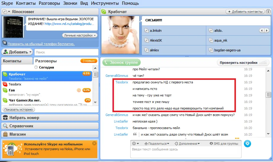Click conversation list scroll down arrow
This screenshot has height=162, width=273.
(x=95, y=102)
